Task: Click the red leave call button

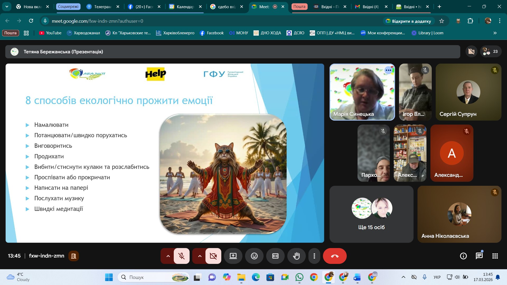Action: pos(335,256)
